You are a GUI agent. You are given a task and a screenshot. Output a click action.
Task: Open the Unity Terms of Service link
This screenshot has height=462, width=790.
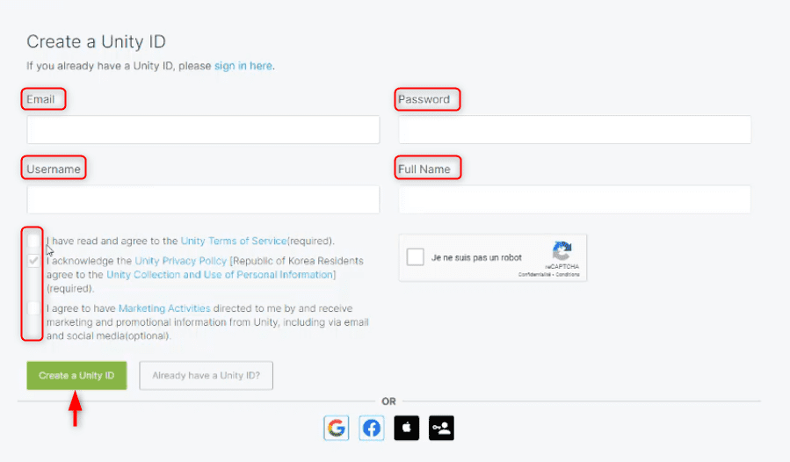(x=234, y=241)
